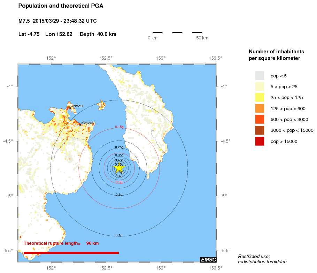Image resolution: width=317 pixels, height=273 pixels.
Task: Click the 0.1g outer contour label
Action: click(119, 235)
